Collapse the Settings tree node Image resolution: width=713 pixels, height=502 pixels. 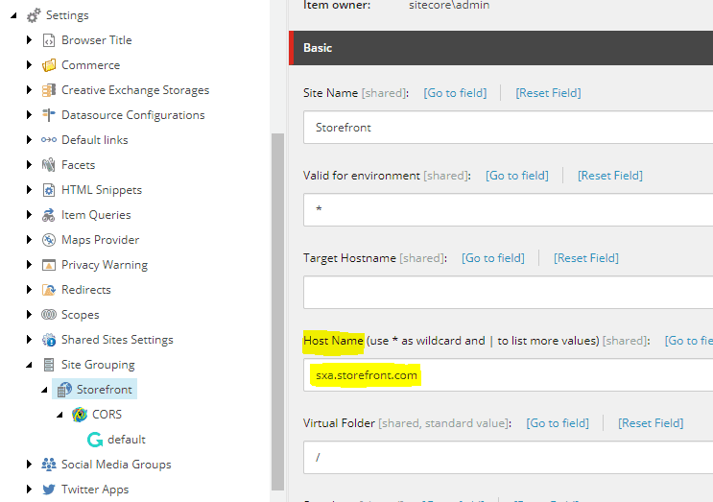click(x=13, y=16)
